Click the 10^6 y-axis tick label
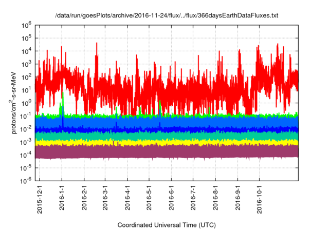Viewport: 329px width, 230px height. [x=26, y=25]
